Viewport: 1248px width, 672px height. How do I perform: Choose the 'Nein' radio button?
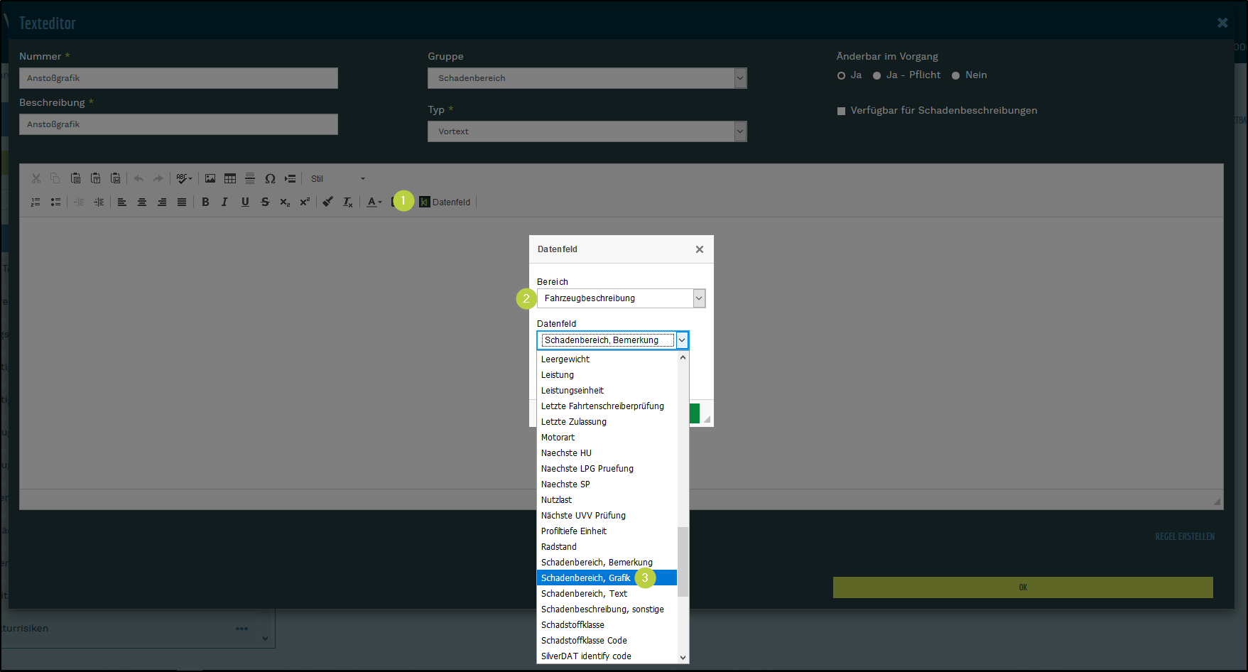point(956,75)
